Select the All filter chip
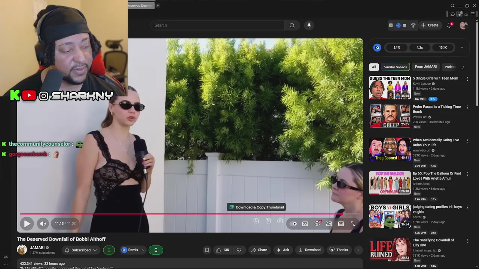This screenshot has height=269, width=479. coord(374,67)
